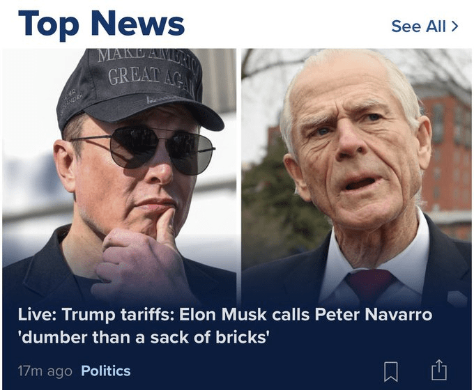
Task: Open the Live Trump tariffs headline
Action: pyautogui.click(x=224, y=315)
